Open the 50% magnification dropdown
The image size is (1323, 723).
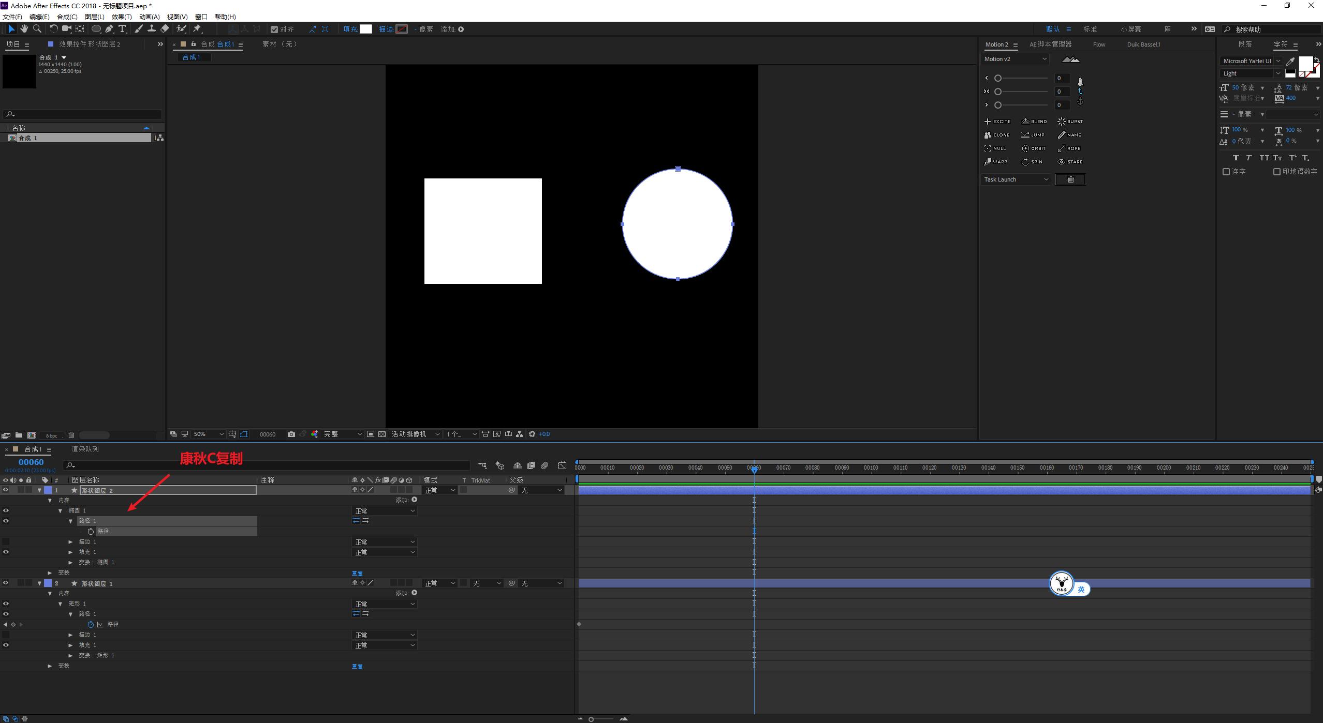coord(208,434)
